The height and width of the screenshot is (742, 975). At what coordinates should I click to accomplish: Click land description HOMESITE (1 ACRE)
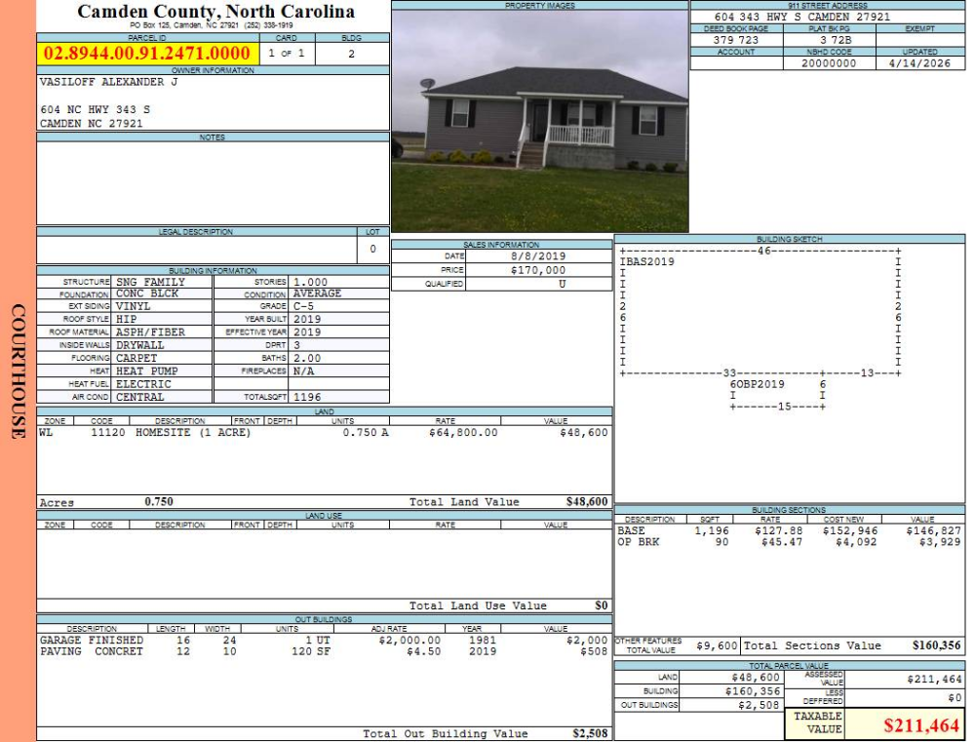193,432
